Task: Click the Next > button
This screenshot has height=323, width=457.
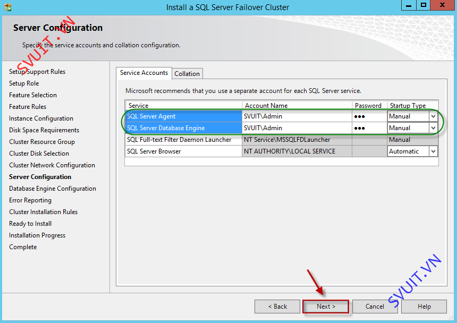Action: pos(326,307)
